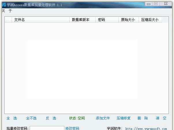Start 压缩修复 compact and repair
174x130 pixels.
(124, 118)
